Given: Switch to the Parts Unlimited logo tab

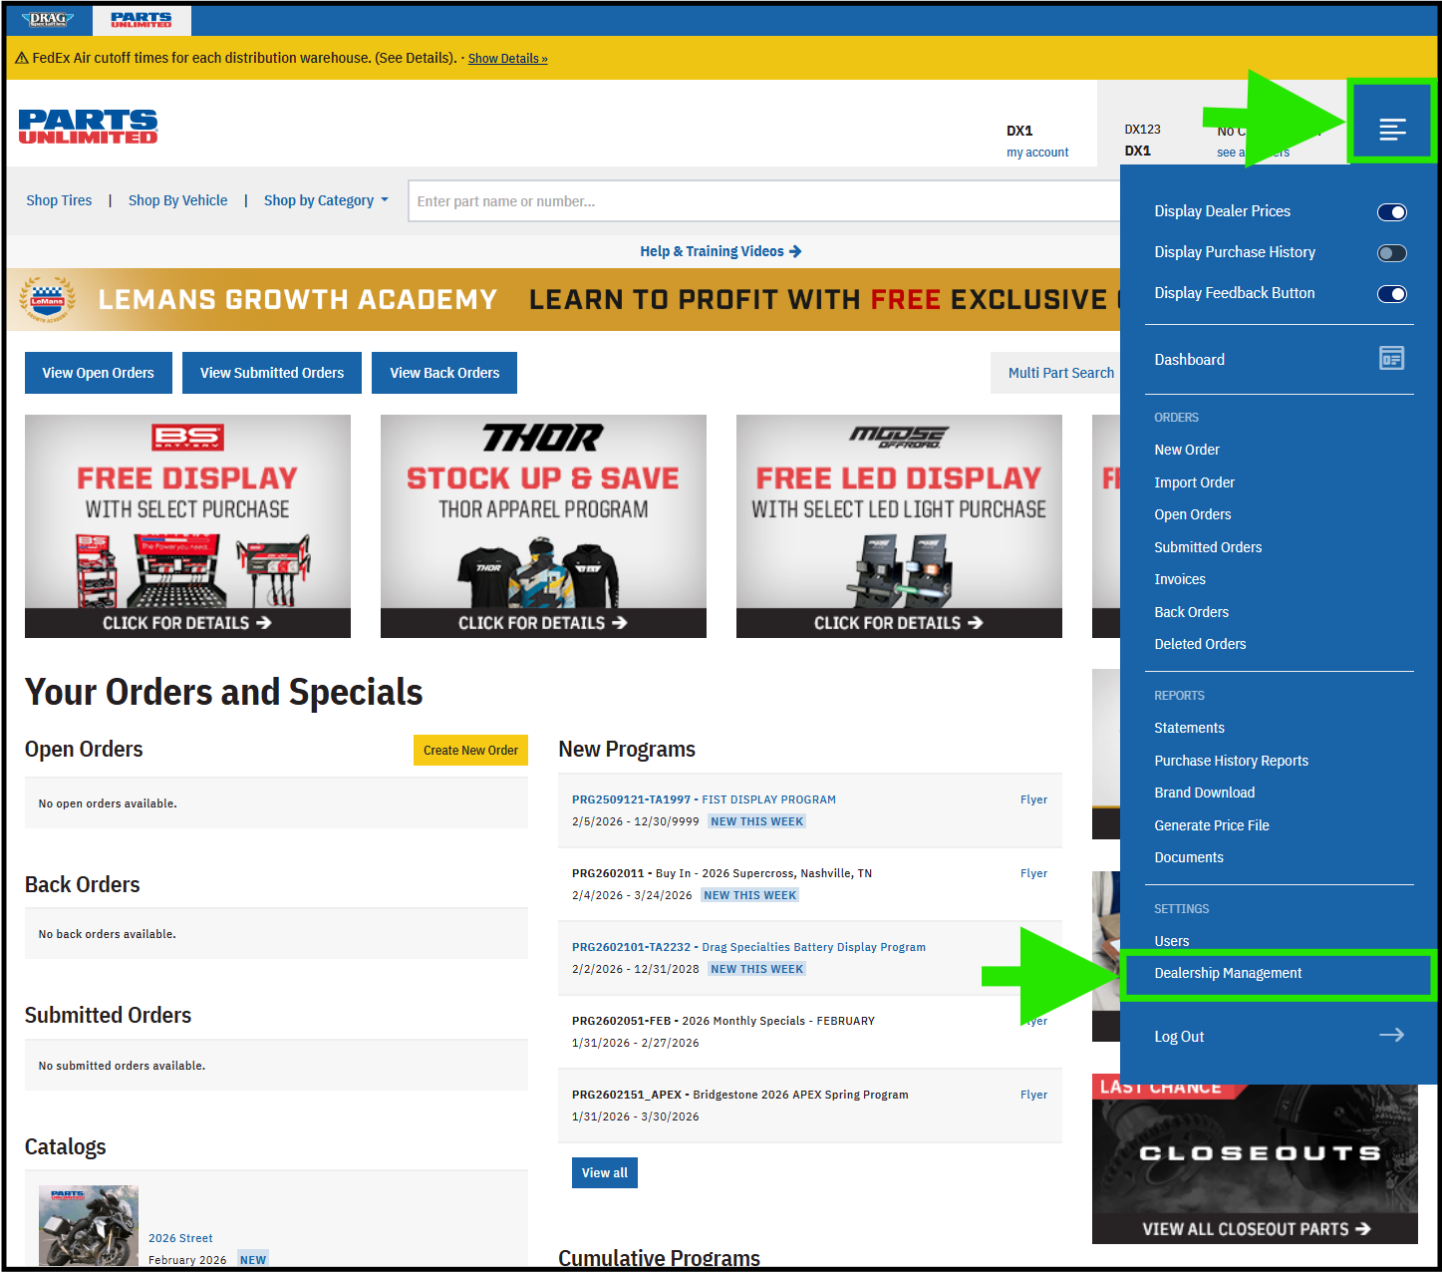Looking at the screenshot, I should pyautogui.click(x=142, y=19).
